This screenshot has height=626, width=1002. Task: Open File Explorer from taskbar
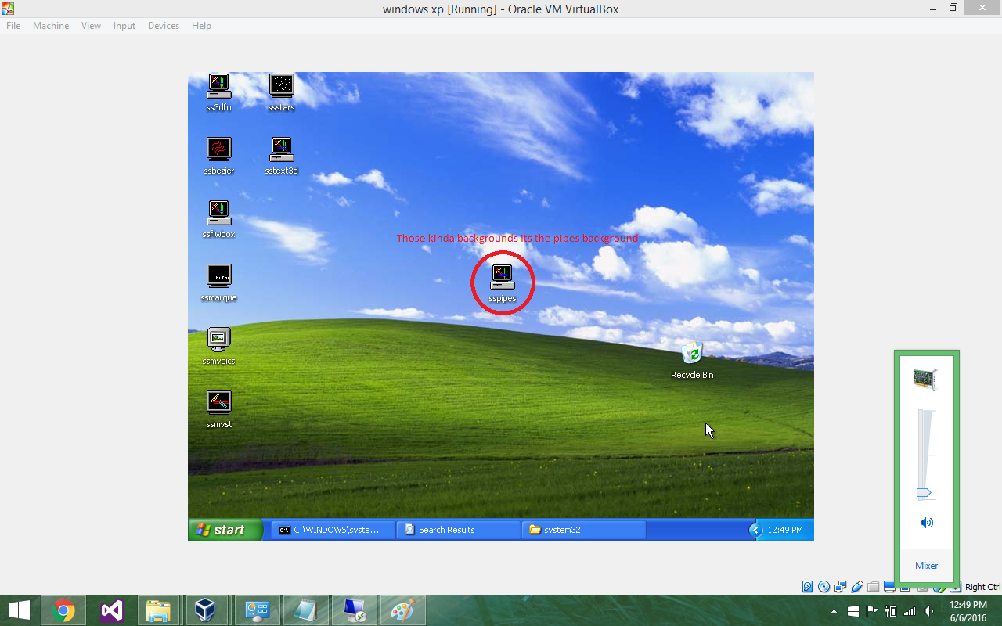(x=159, y=610)
